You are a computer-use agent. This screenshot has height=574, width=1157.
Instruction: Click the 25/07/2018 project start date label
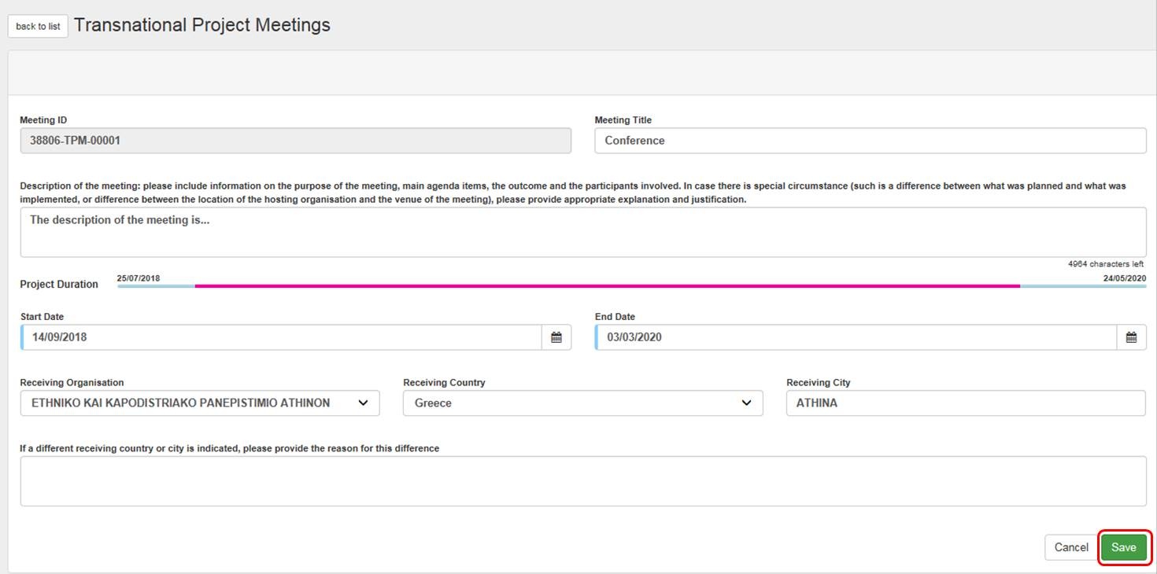pos(139,278)
